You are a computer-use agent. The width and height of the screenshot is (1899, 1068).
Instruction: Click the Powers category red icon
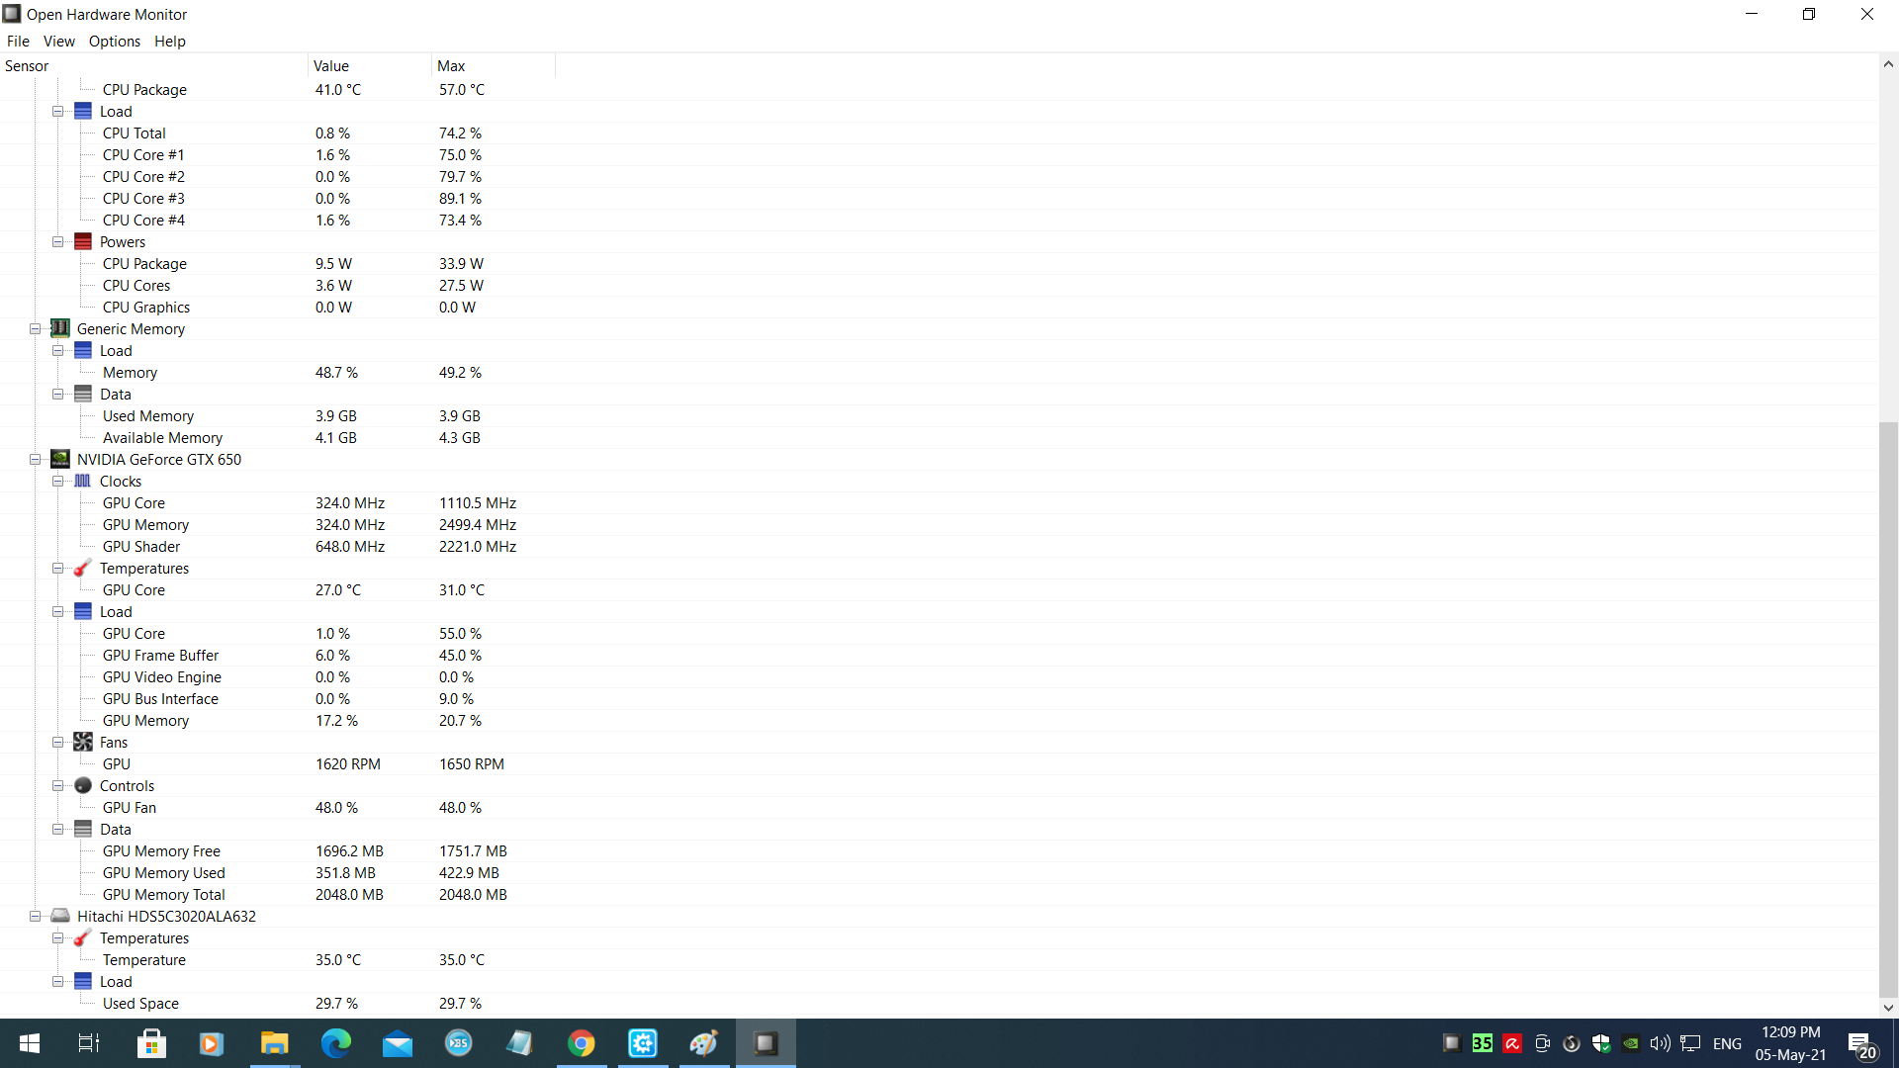click(83, 241)
